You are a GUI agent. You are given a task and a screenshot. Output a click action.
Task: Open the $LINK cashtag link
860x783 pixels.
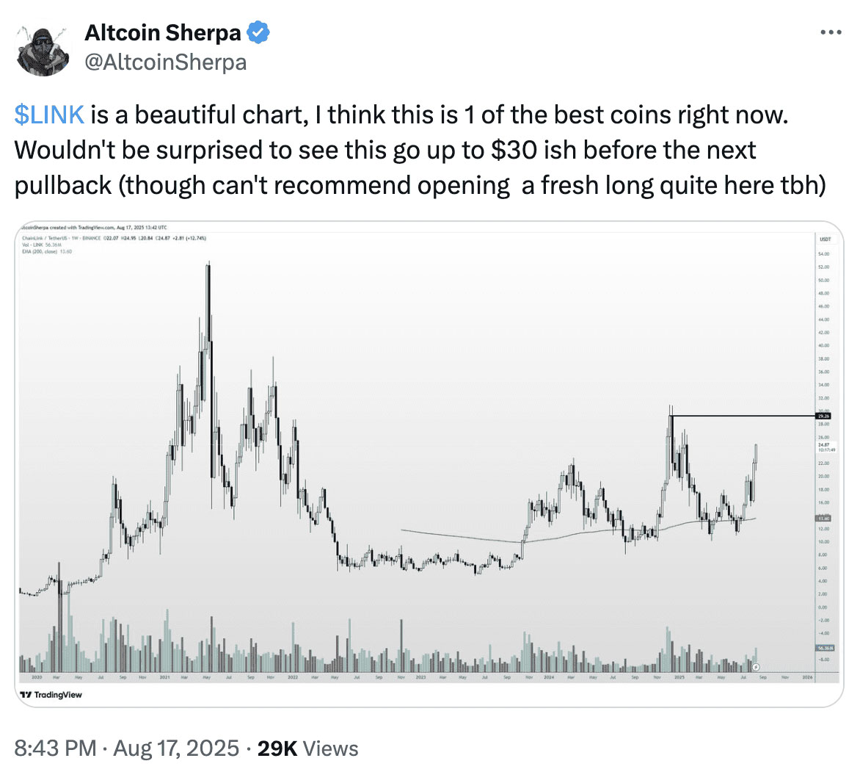[49, 115]
